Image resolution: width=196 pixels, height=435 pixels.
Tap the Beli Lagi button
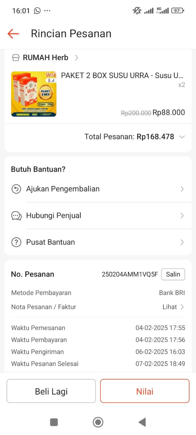click(x=51, y=391)
